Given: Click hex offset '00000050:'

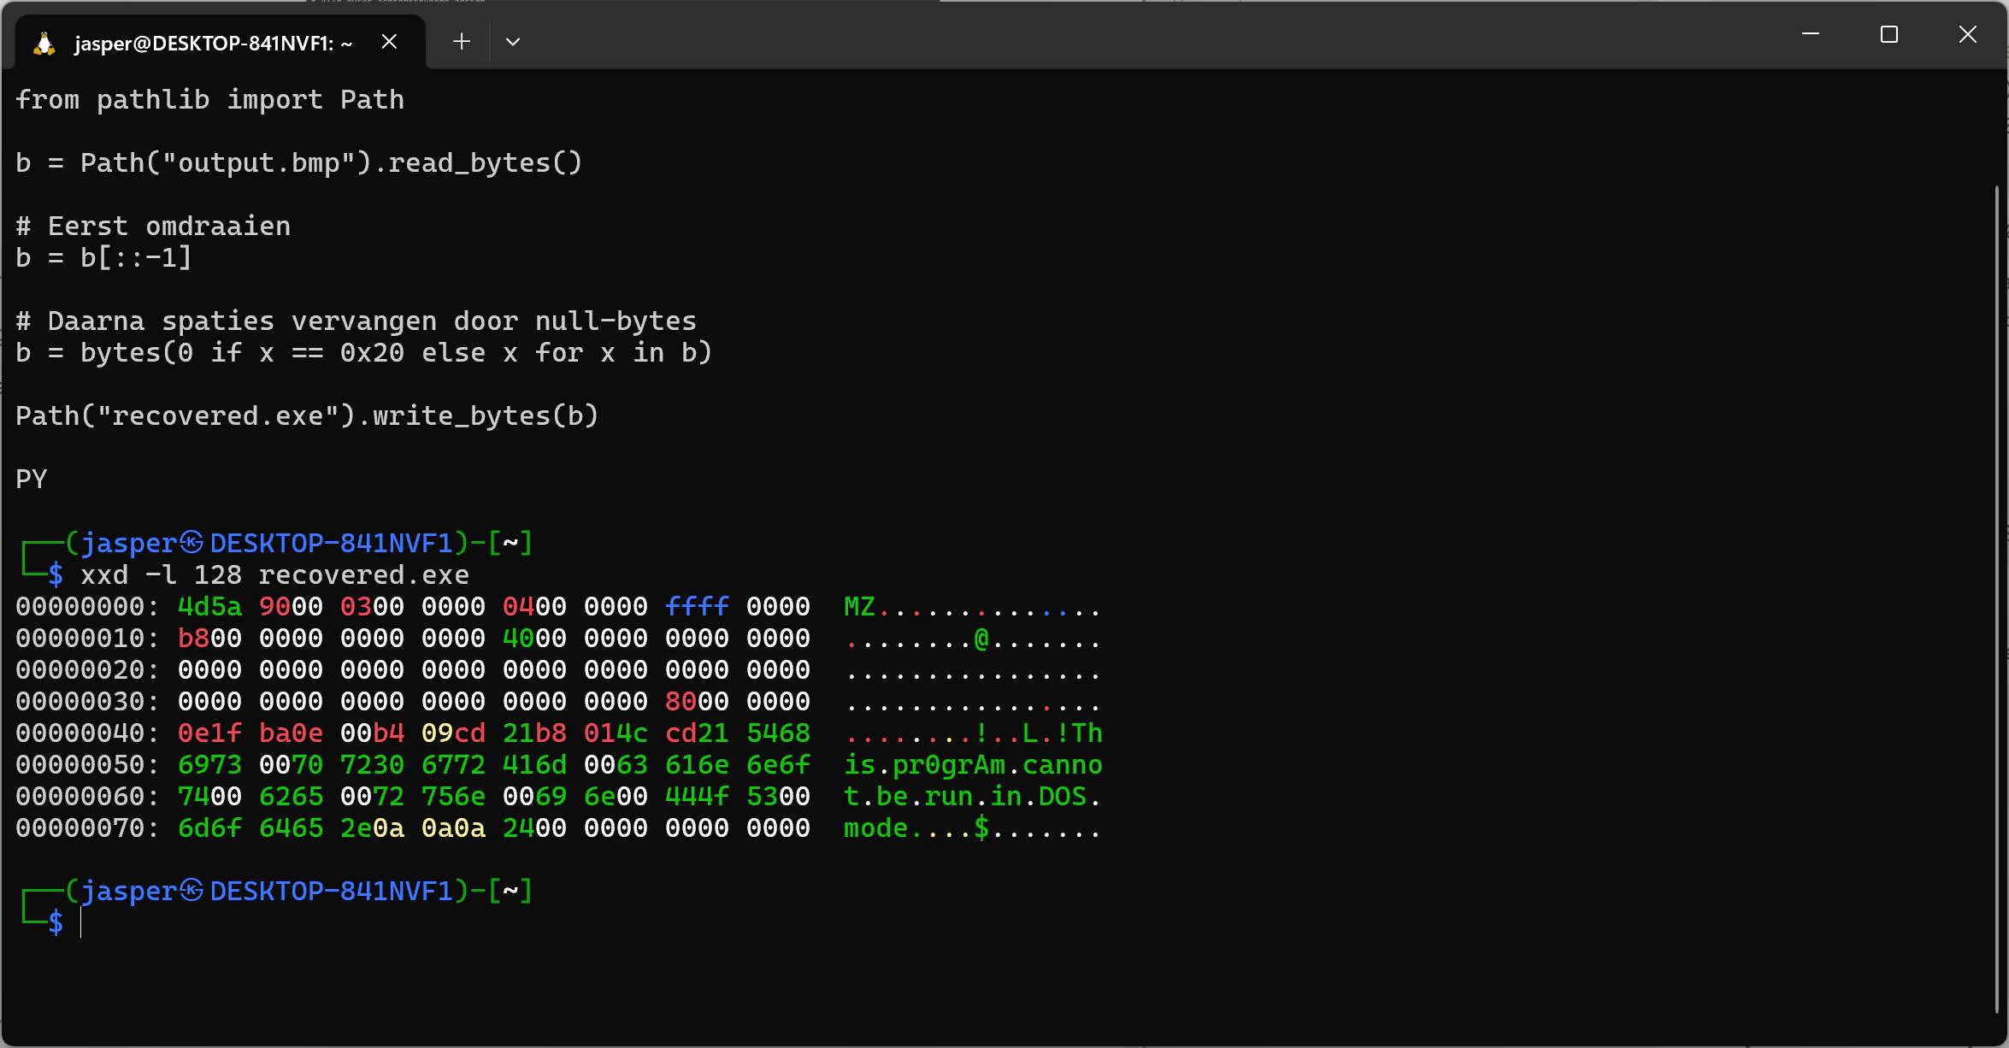Looking at the screenshot, I should pos(87,765).
